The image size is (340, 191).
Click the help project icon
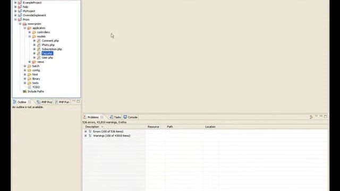coord(20,7)
